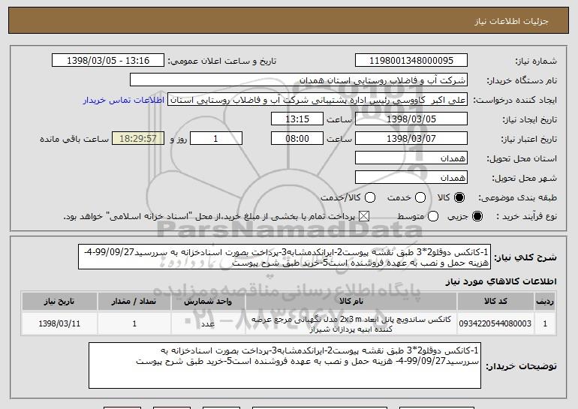Select the کالا/خدمت radio button
The image size is (578, 409).
pos(370,198)
